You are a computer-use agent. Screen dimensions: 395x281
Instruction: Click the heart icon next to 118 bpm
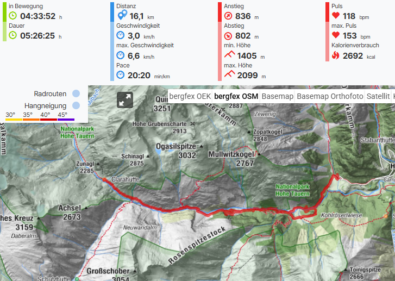click(336, 15)
